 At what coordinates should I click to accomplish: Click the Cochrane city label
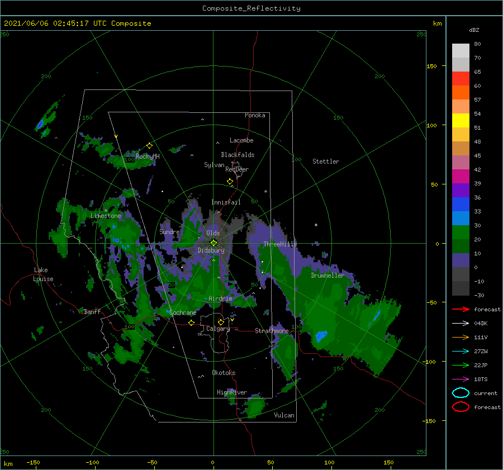[x=183, y=312]
